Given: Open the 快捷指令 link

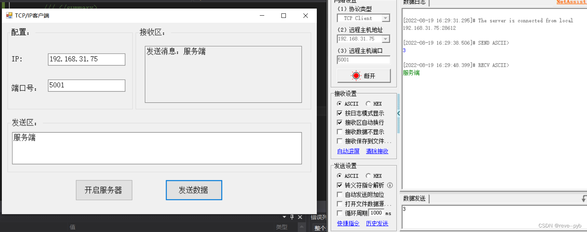Looking at the screenshot, I should pos(348,223).
